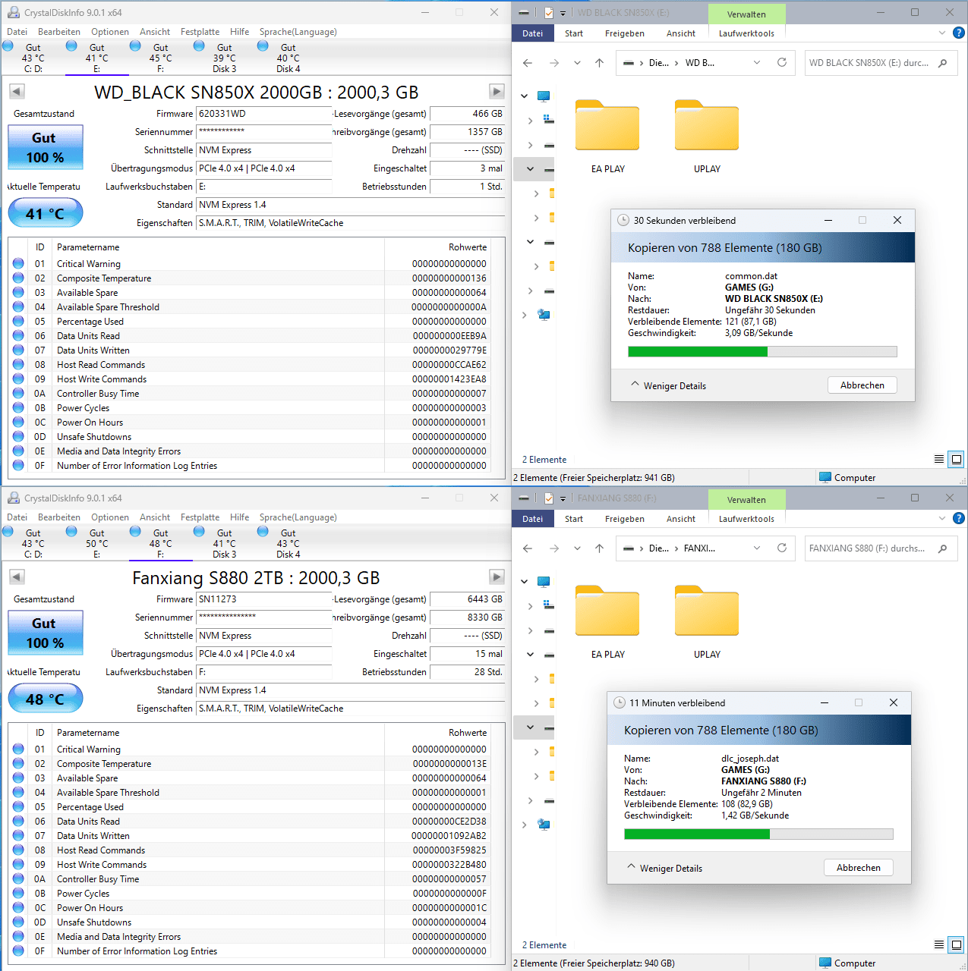
Task: Click 41 °C temperature button in WD_BLACK window
Action: click(45, 214)
